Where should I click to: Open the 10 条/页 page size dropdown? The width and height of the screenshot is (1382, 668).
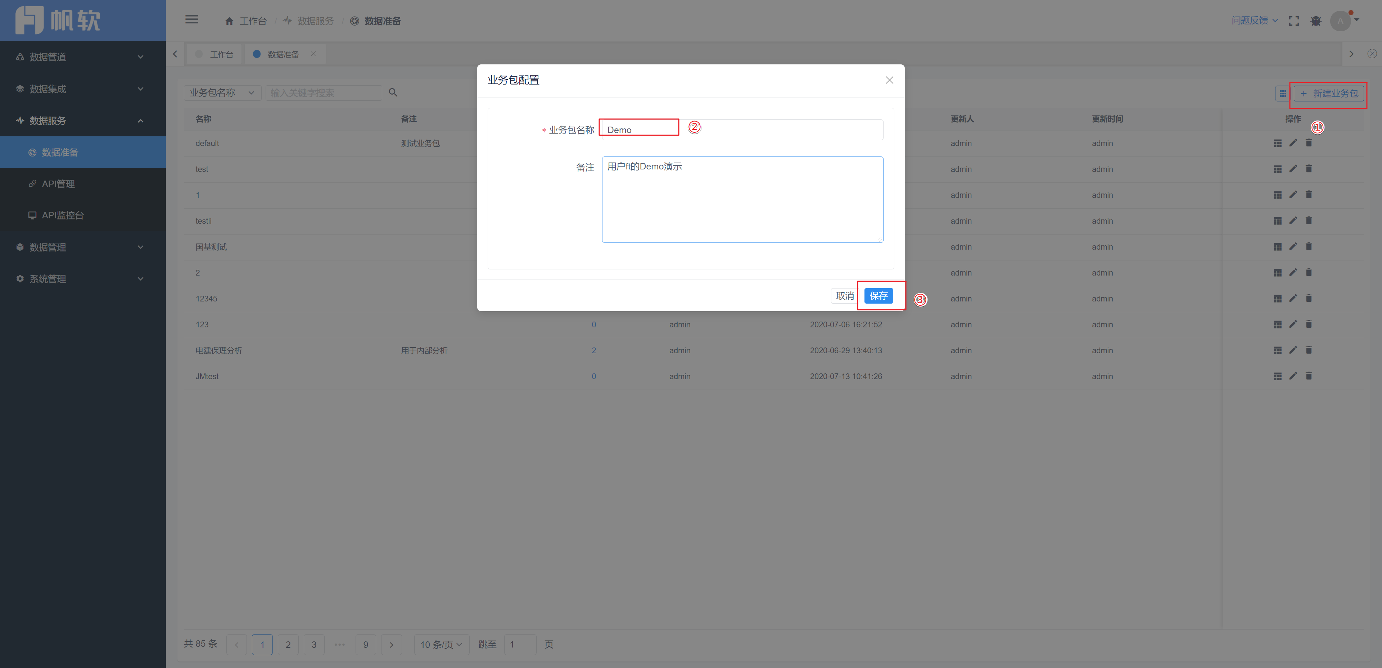pos(441,644)
